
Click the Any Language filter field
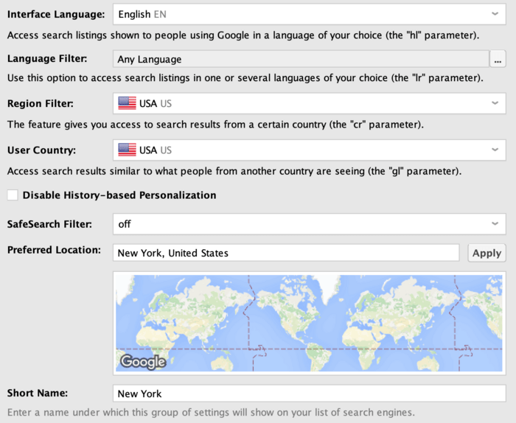point(301,59)
